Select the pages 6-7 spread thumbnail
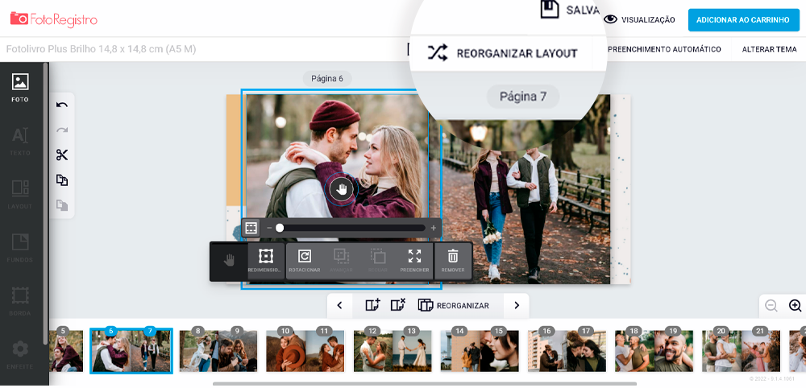 pyautogui.click(x=131, y=351)
